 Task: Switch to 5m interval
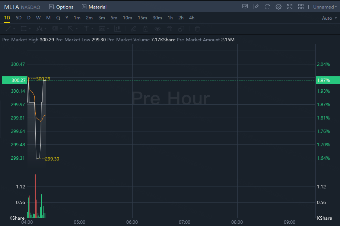(x=114, y=18)
